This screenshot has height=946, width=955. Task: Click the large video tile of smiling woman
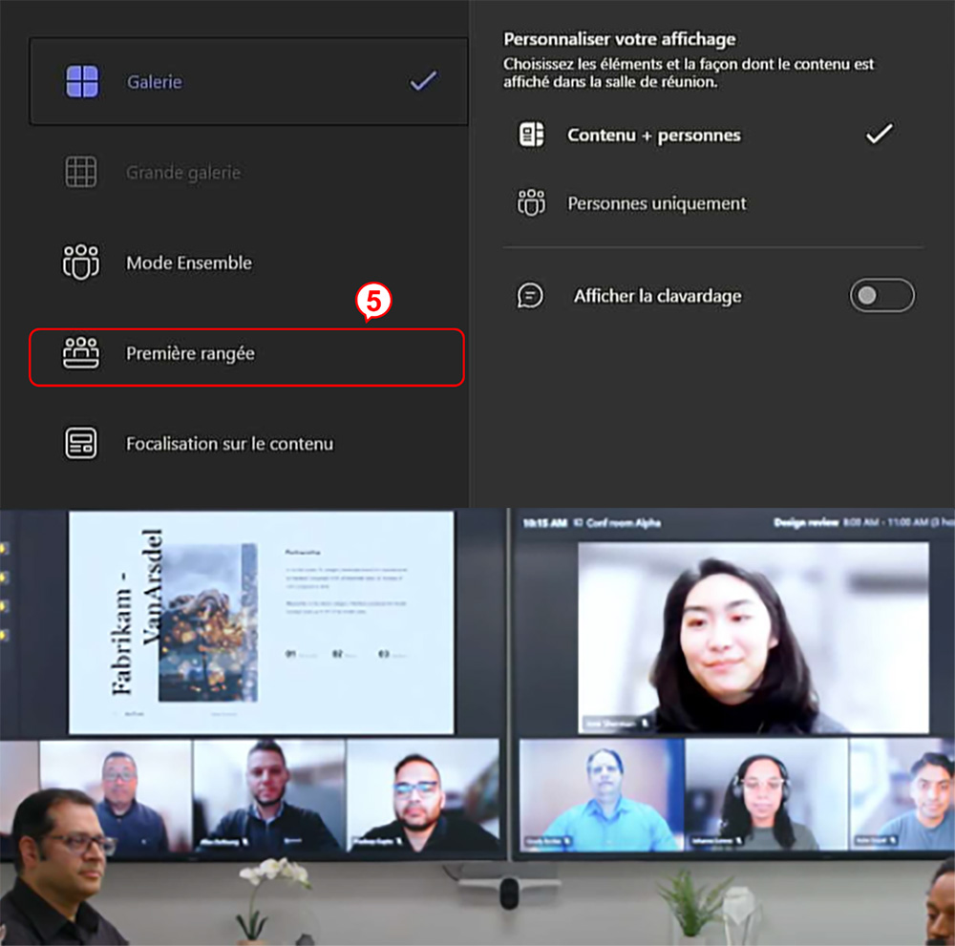click(753, 638)
